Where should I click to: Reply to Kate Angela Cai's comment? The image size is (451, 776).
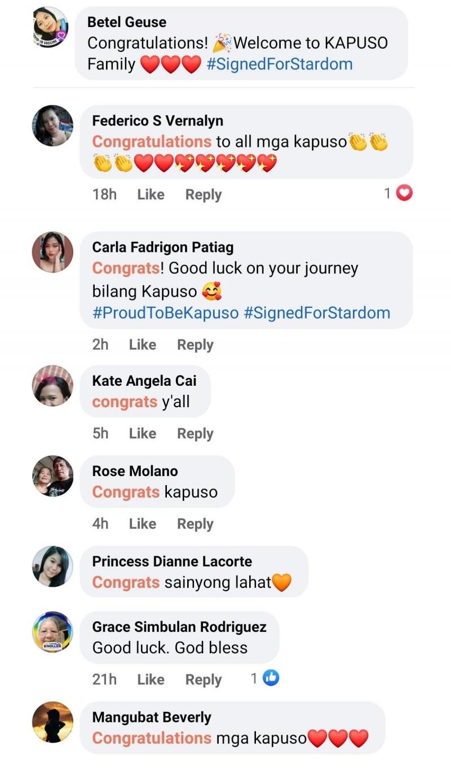(195, 433)
